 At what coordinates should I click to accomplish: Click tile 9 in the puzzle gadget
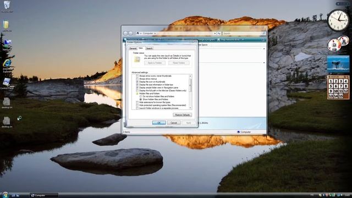pos(331,91)
